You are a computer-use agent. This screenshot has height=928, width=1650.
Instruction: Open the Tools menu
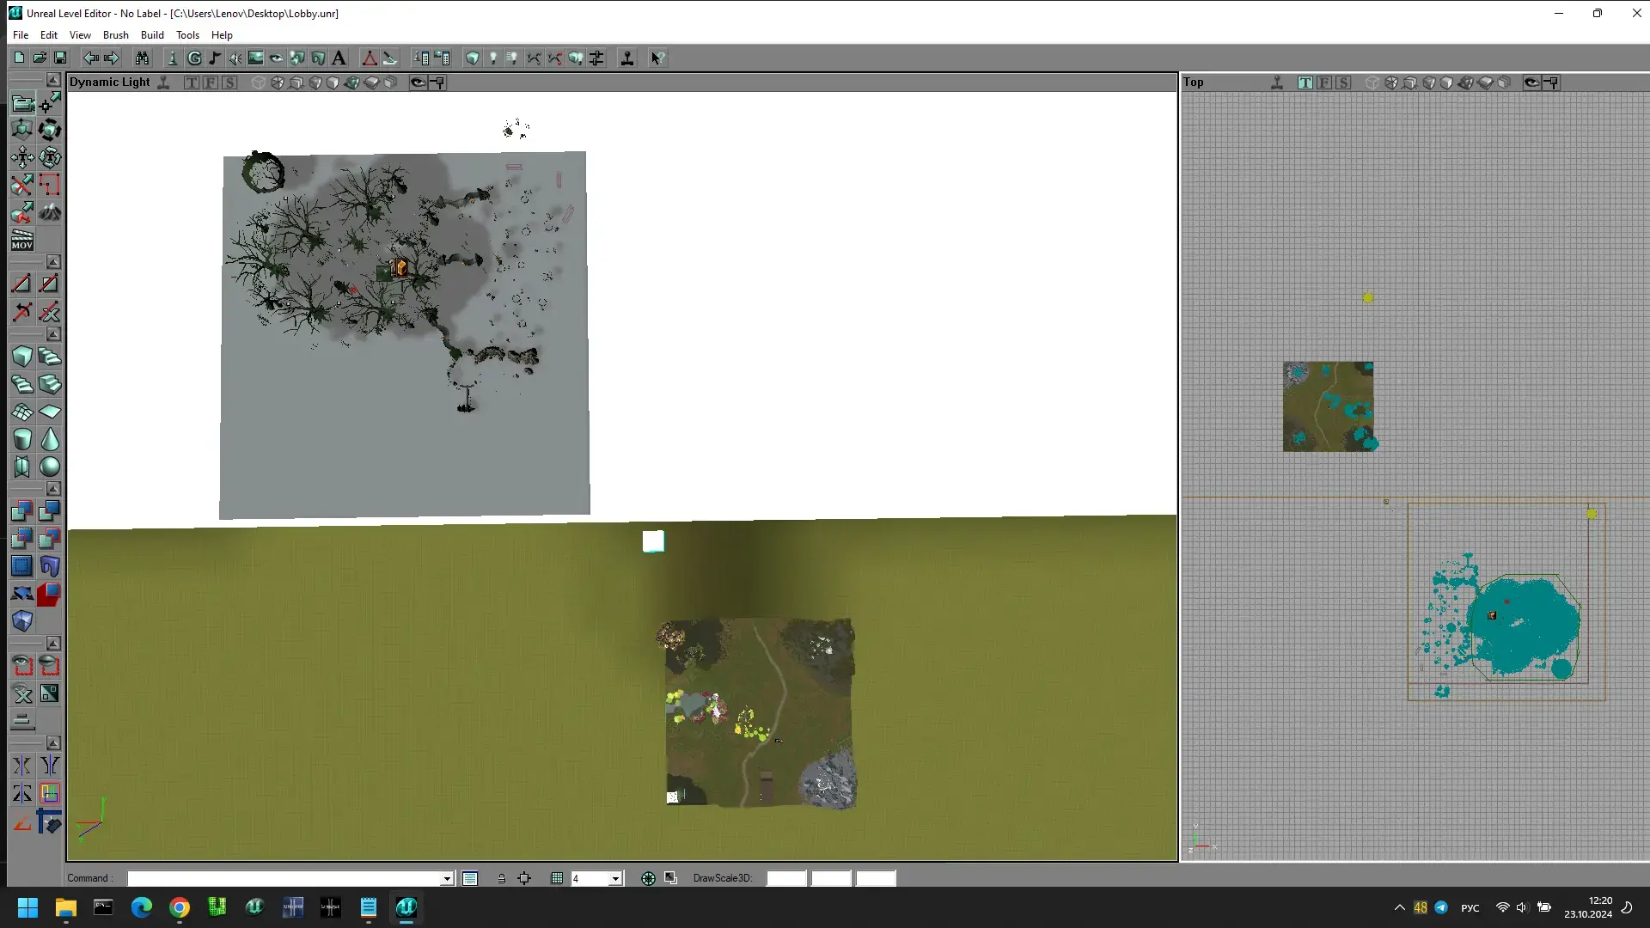click(x=187, y=35)
